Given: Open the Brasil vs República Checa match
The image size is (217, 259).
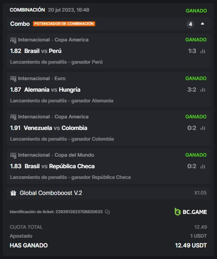Looking at the screenshot, I should point(60,166).
